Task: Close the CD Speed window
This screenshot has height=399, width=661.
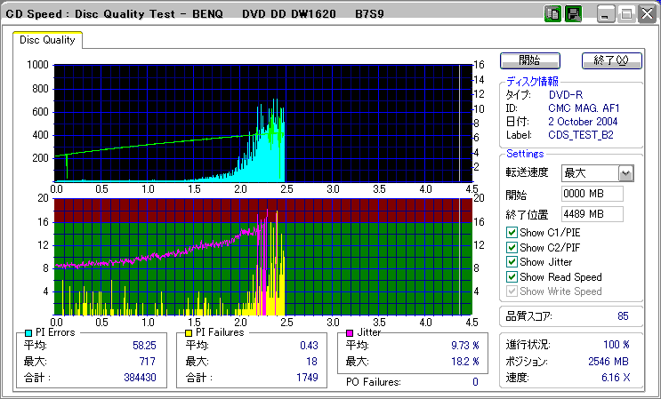Action: coord(645,14)
